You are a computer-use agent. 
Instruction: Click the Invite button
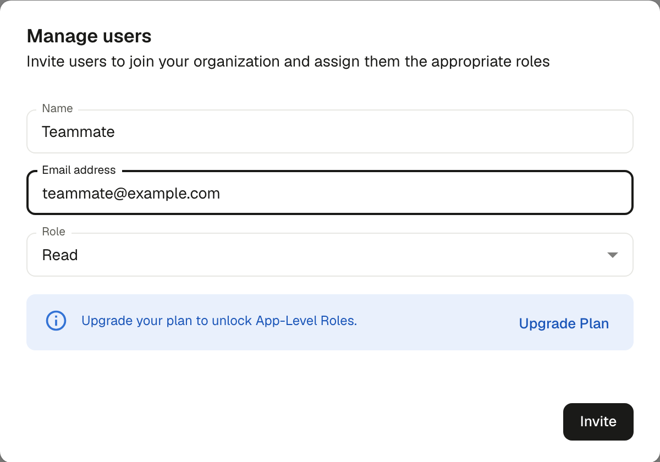[x=598, y=422]
